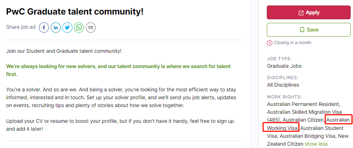Collapse work rights with show less

click(316, 144)
